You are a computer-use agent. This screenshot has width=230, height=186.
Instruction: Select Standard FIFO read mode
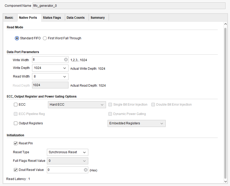17,38
